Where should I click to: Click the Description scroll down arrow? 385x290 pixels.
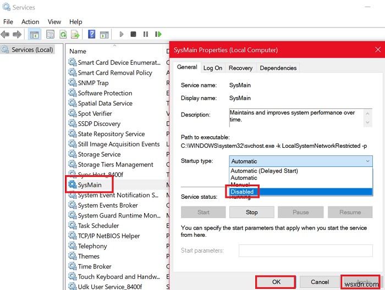click(367, 122)
